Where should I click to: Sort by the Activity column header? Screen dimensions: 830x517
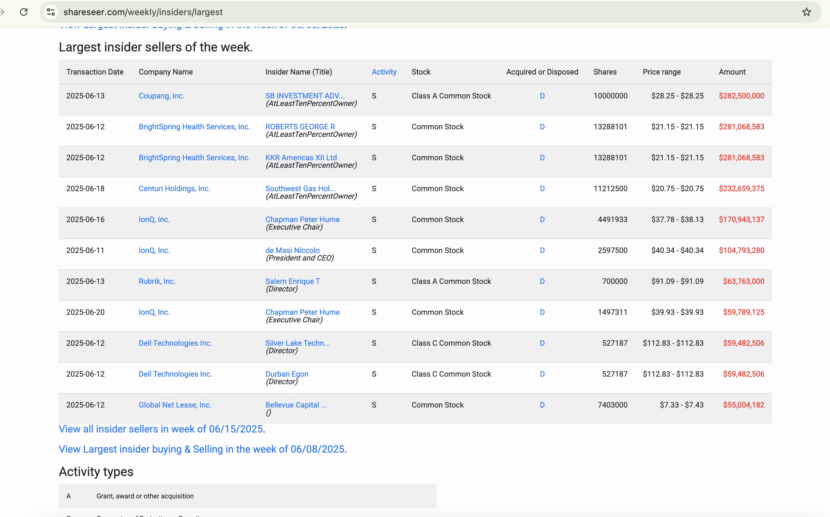[x=384, y=72]
